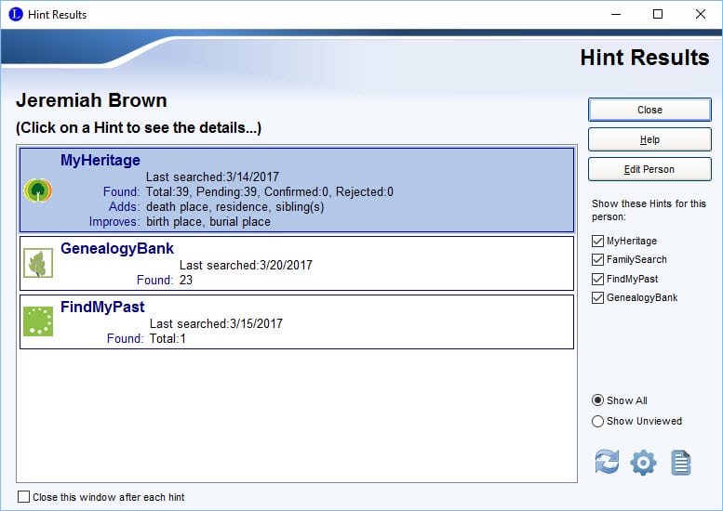Click Last searched:3/14/2017 text
The height and width of the screenshot is (511, 723).
(212, 177)
